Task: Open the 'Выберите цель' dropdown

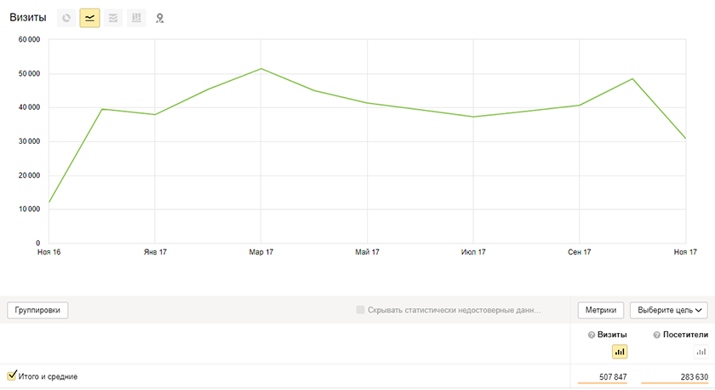Action: pos(669,310)
